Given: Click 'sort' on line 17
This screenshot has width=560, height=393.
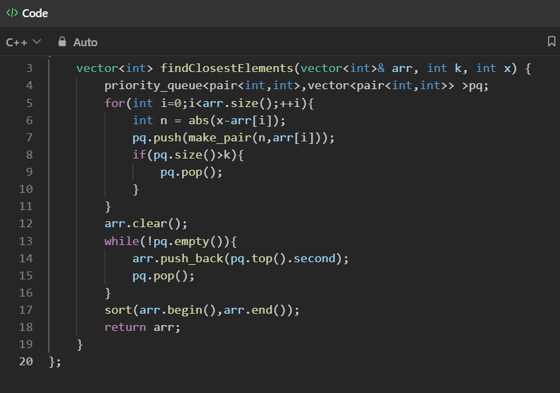Looking at the screenshot, I should coord(118,310).
